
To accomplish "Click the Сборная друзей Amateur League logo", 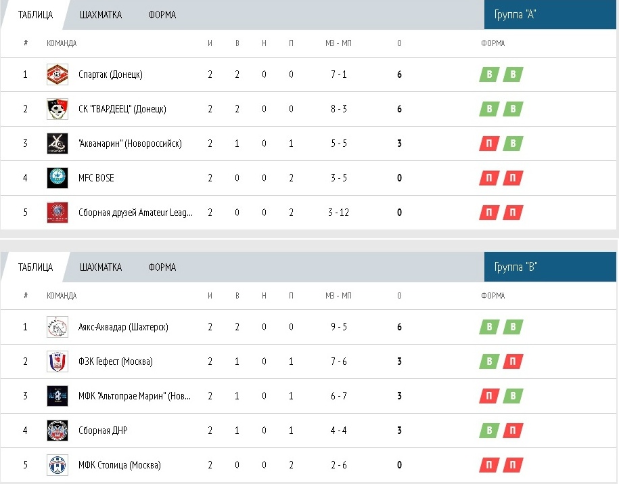I will (58, 212).
